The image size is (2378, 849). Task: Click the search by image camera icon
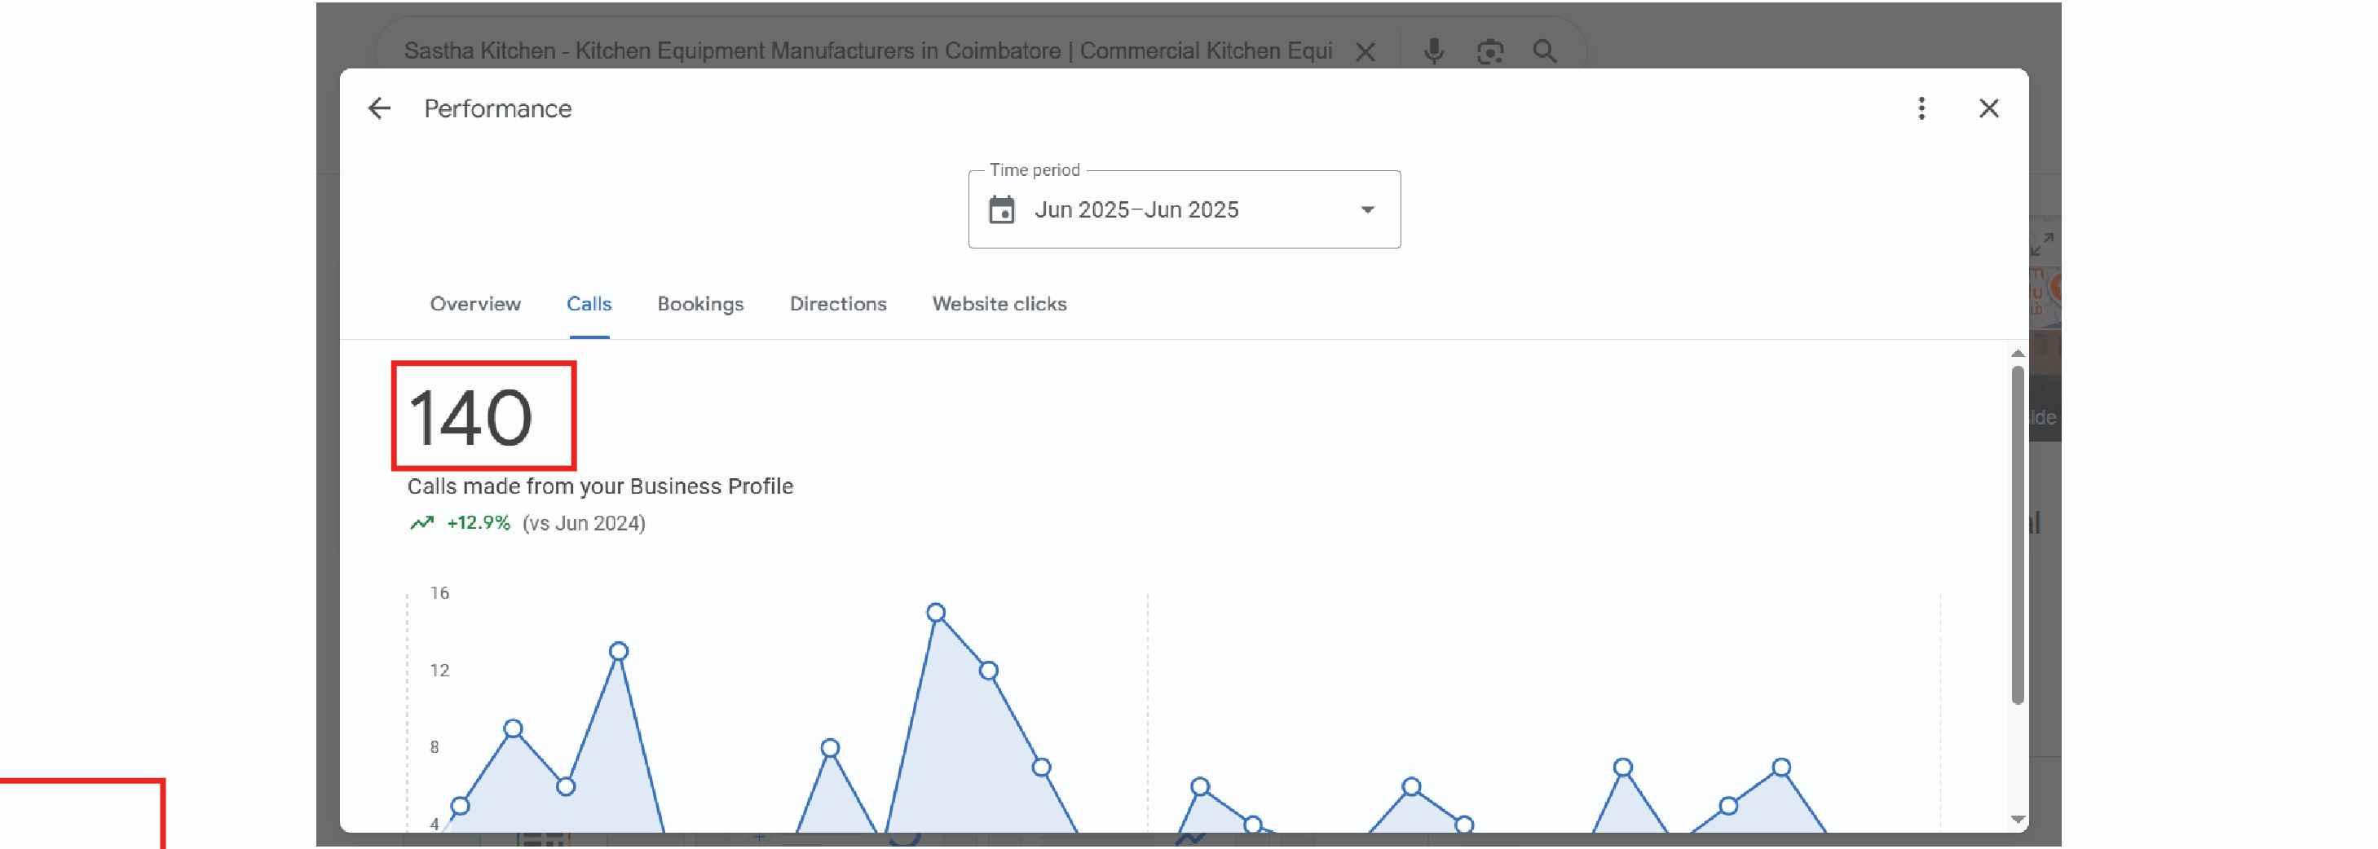(1489, 51)
